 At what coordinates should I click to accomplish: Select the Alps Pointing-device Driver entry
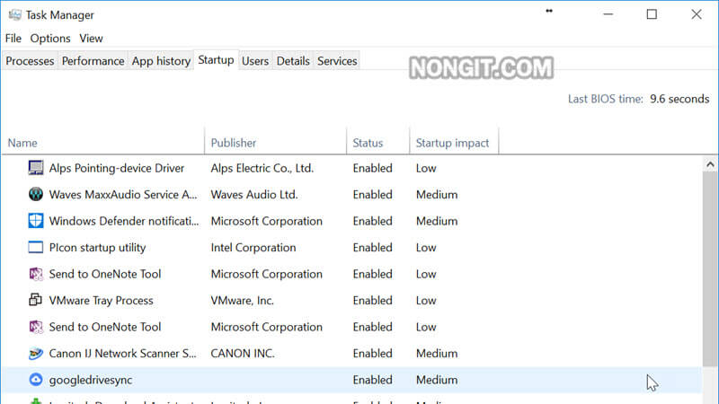351,168
